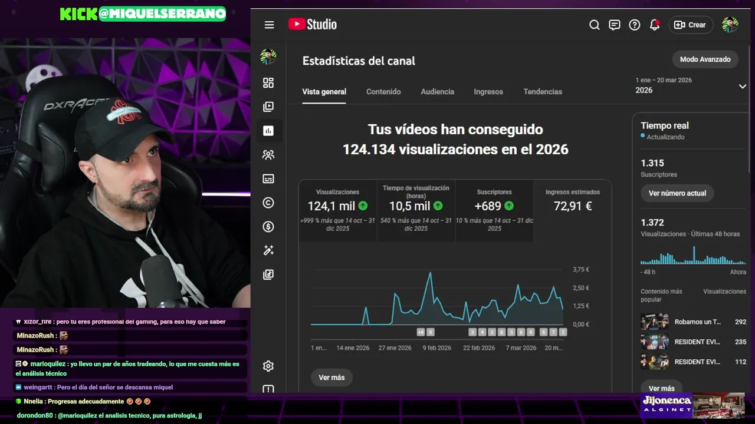Click the 48-hour realtime bar chart
755x424 pixels.
[x=693, y=256]
